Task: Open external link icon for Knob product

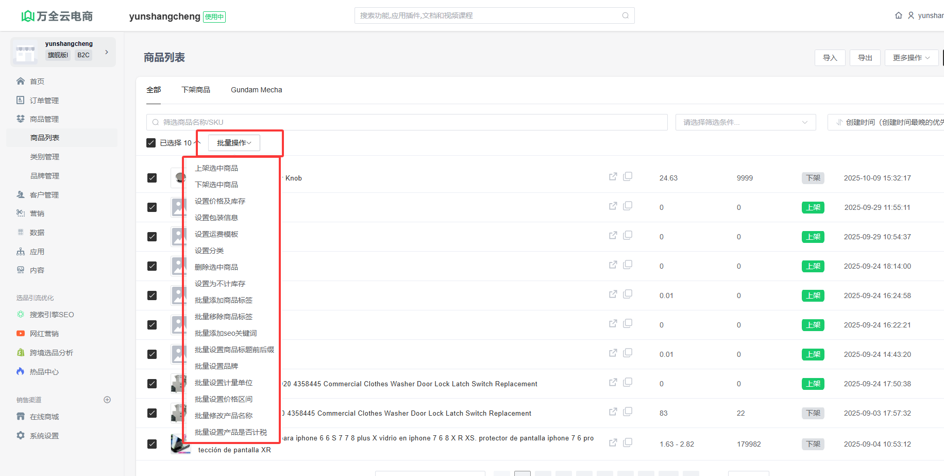Action: [613, 177]
